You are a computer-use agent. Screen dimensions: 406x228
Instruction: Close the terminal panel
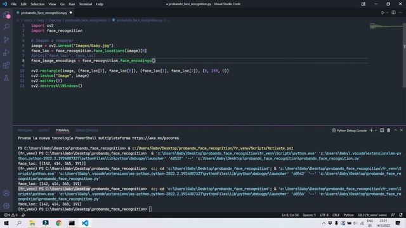point(402,130)
